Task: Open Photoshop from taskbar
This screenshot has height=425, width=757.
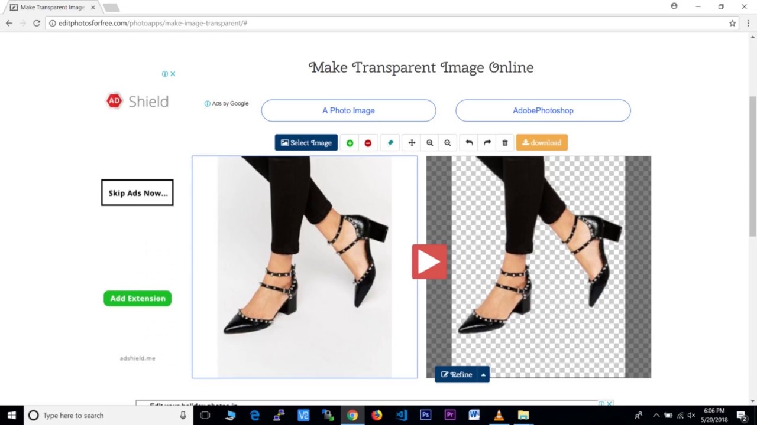Action: 425,415
